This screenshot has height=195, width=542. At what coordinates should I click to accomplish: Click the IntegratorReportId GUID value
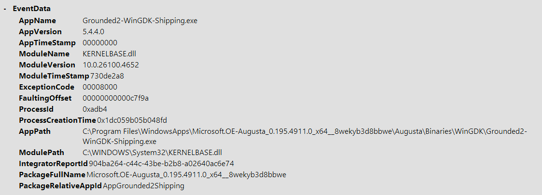161,164
